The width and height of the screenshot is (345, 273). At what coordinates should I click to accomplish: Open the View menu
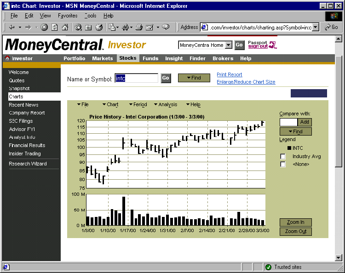pyautogui.click(x=46, y=16)
